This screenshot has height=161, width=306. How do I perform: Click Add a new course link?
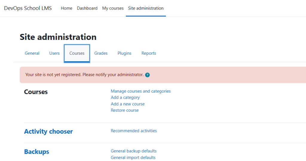[128, 104]
